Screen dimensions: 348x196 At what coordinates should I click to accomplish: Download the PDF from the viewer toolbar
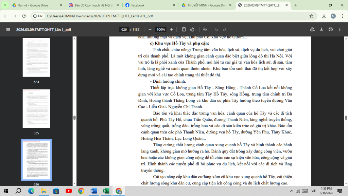point(321,29)
